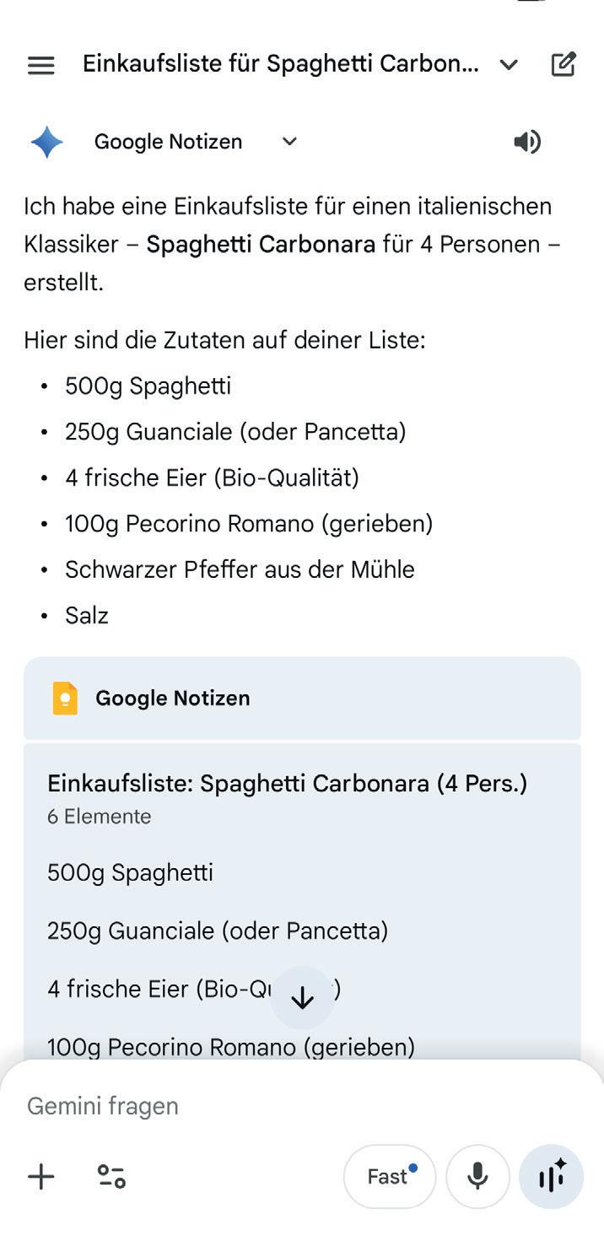604x1241 pixels.
Task: Open the yellow Google Notizen Keep icon
Action: point(65,699)
